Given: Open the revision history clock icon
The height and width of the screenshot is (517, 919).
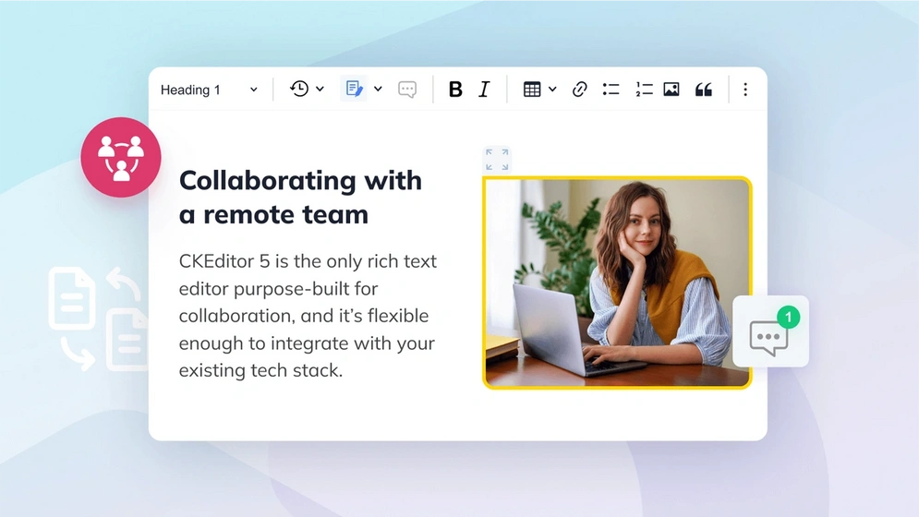Looking at the screenshot, I should pyautogui.click(x=299, y=90).
